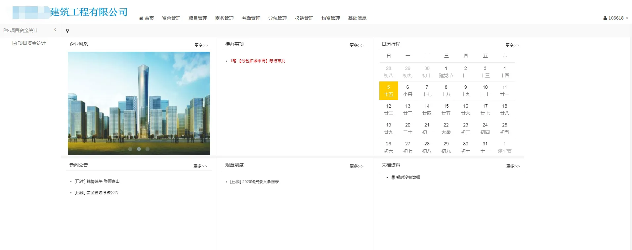Click 更多>> in the 企业风采 panel

(x=201, y=45)
